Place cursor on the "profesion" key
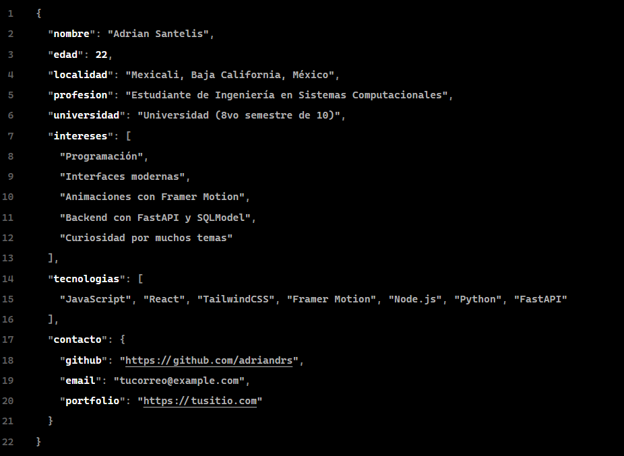The width and height of the screenshot is (624, 456). coord(80,95)
